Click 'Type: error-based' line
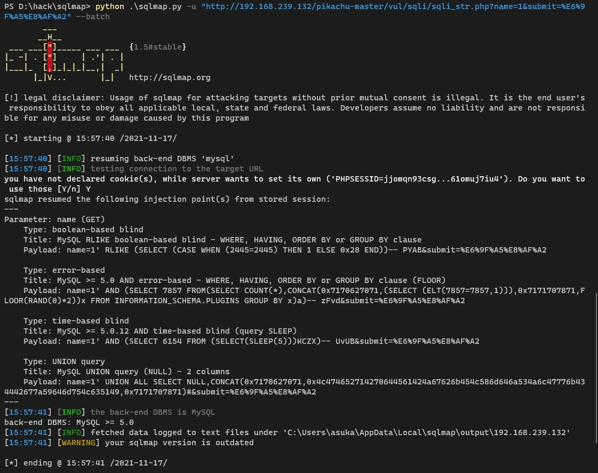Viewport: 598px width, 473px height. click(x=64, y=270)
